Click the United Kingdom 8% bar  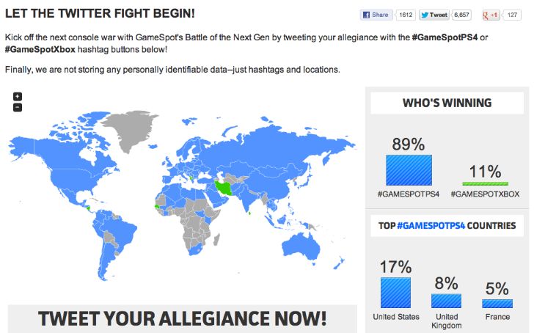pyautogui.click(x=446, y=301)
